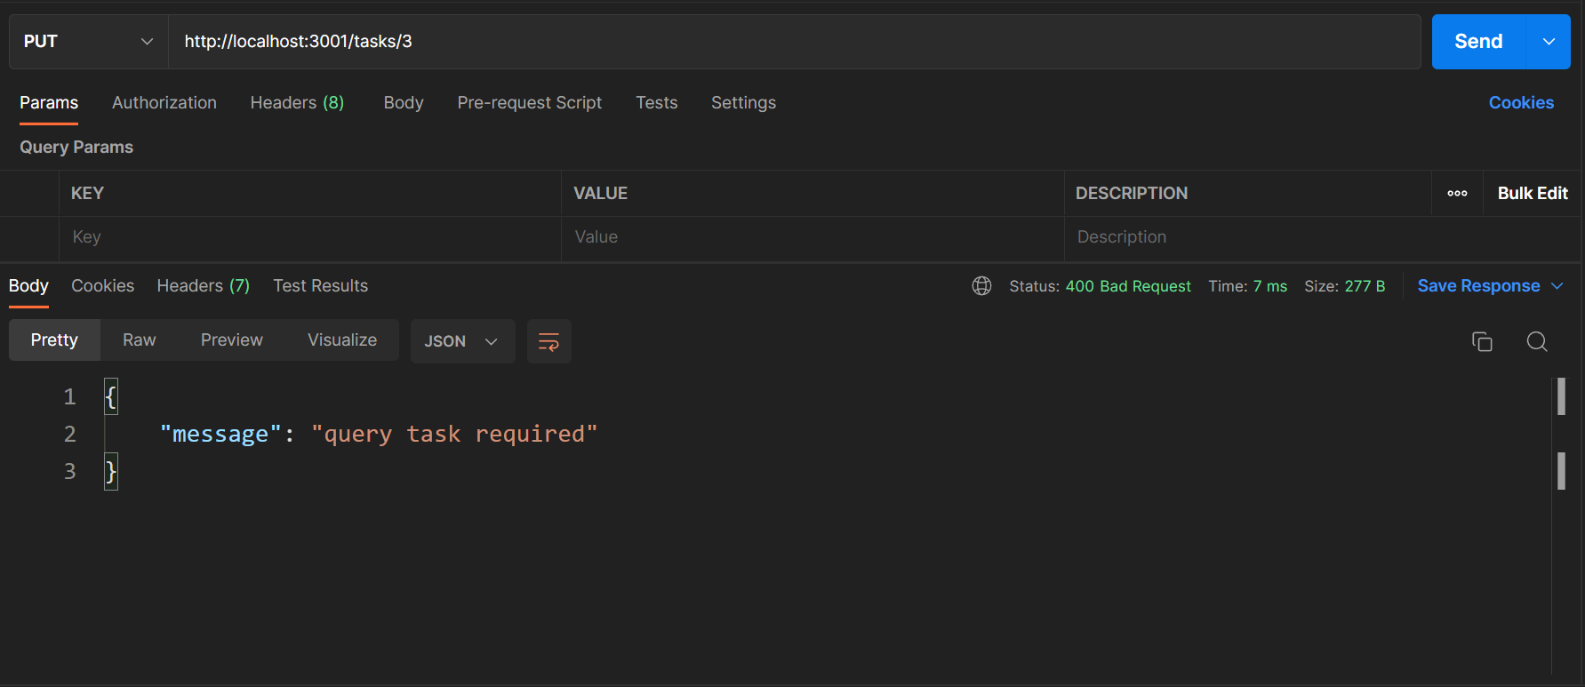Open response Headers (7) tab
This screenshot has height=687, width=1585.
(204, 286)
